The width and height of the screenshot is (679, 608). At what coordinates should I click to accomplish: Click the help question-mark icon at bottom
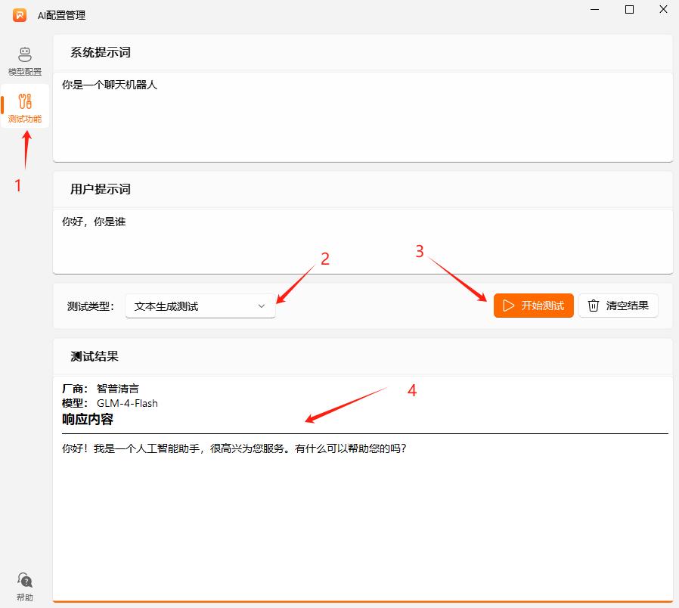[25, 581]
